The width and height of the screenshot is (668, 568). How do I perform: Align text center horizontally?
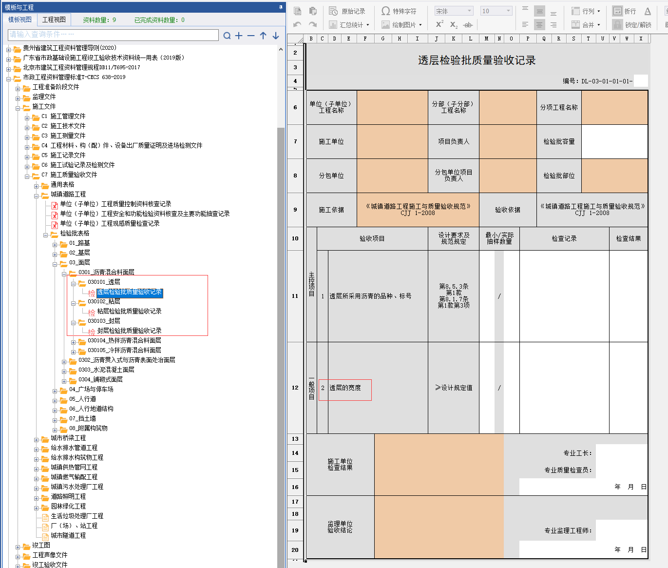point(539,24)
